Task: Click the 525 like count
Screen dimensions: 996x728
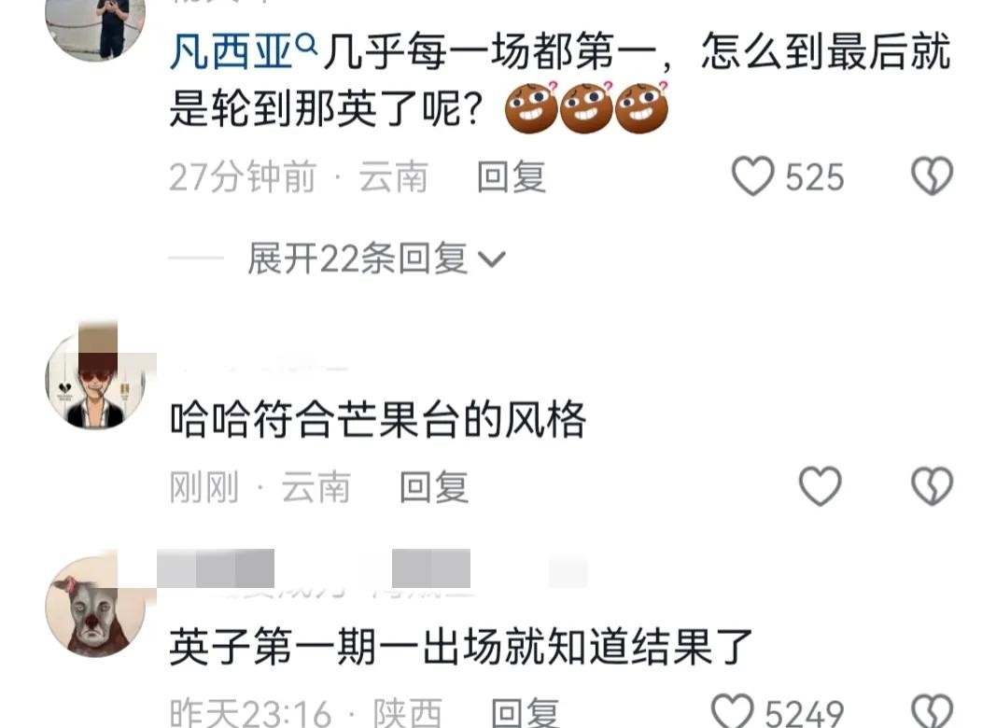Action: pyautogui.click(x=814, y=177)
